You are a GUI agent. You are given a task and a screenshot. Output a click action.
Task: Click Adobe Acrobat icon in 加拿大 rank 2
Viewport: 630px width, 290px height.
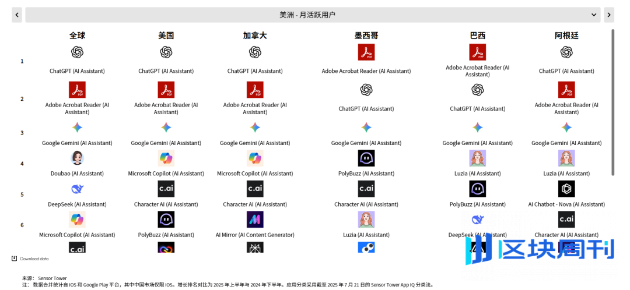click(x=255, y=90)
